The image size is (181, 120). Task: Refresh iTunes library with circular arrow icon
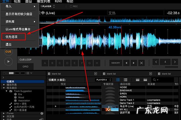(42, 113)
